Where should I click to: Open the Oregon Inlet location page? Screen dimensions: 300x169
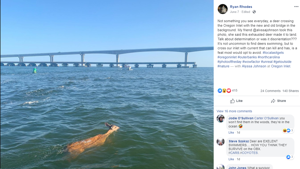pyautogui.click(x=281, y=66)
